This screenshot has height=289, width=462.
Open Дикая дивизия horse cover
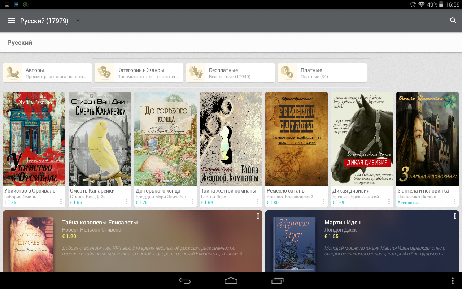click(362, 139)
